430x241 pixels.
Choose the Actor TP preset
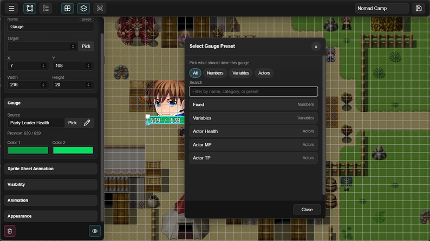[253, 158]
